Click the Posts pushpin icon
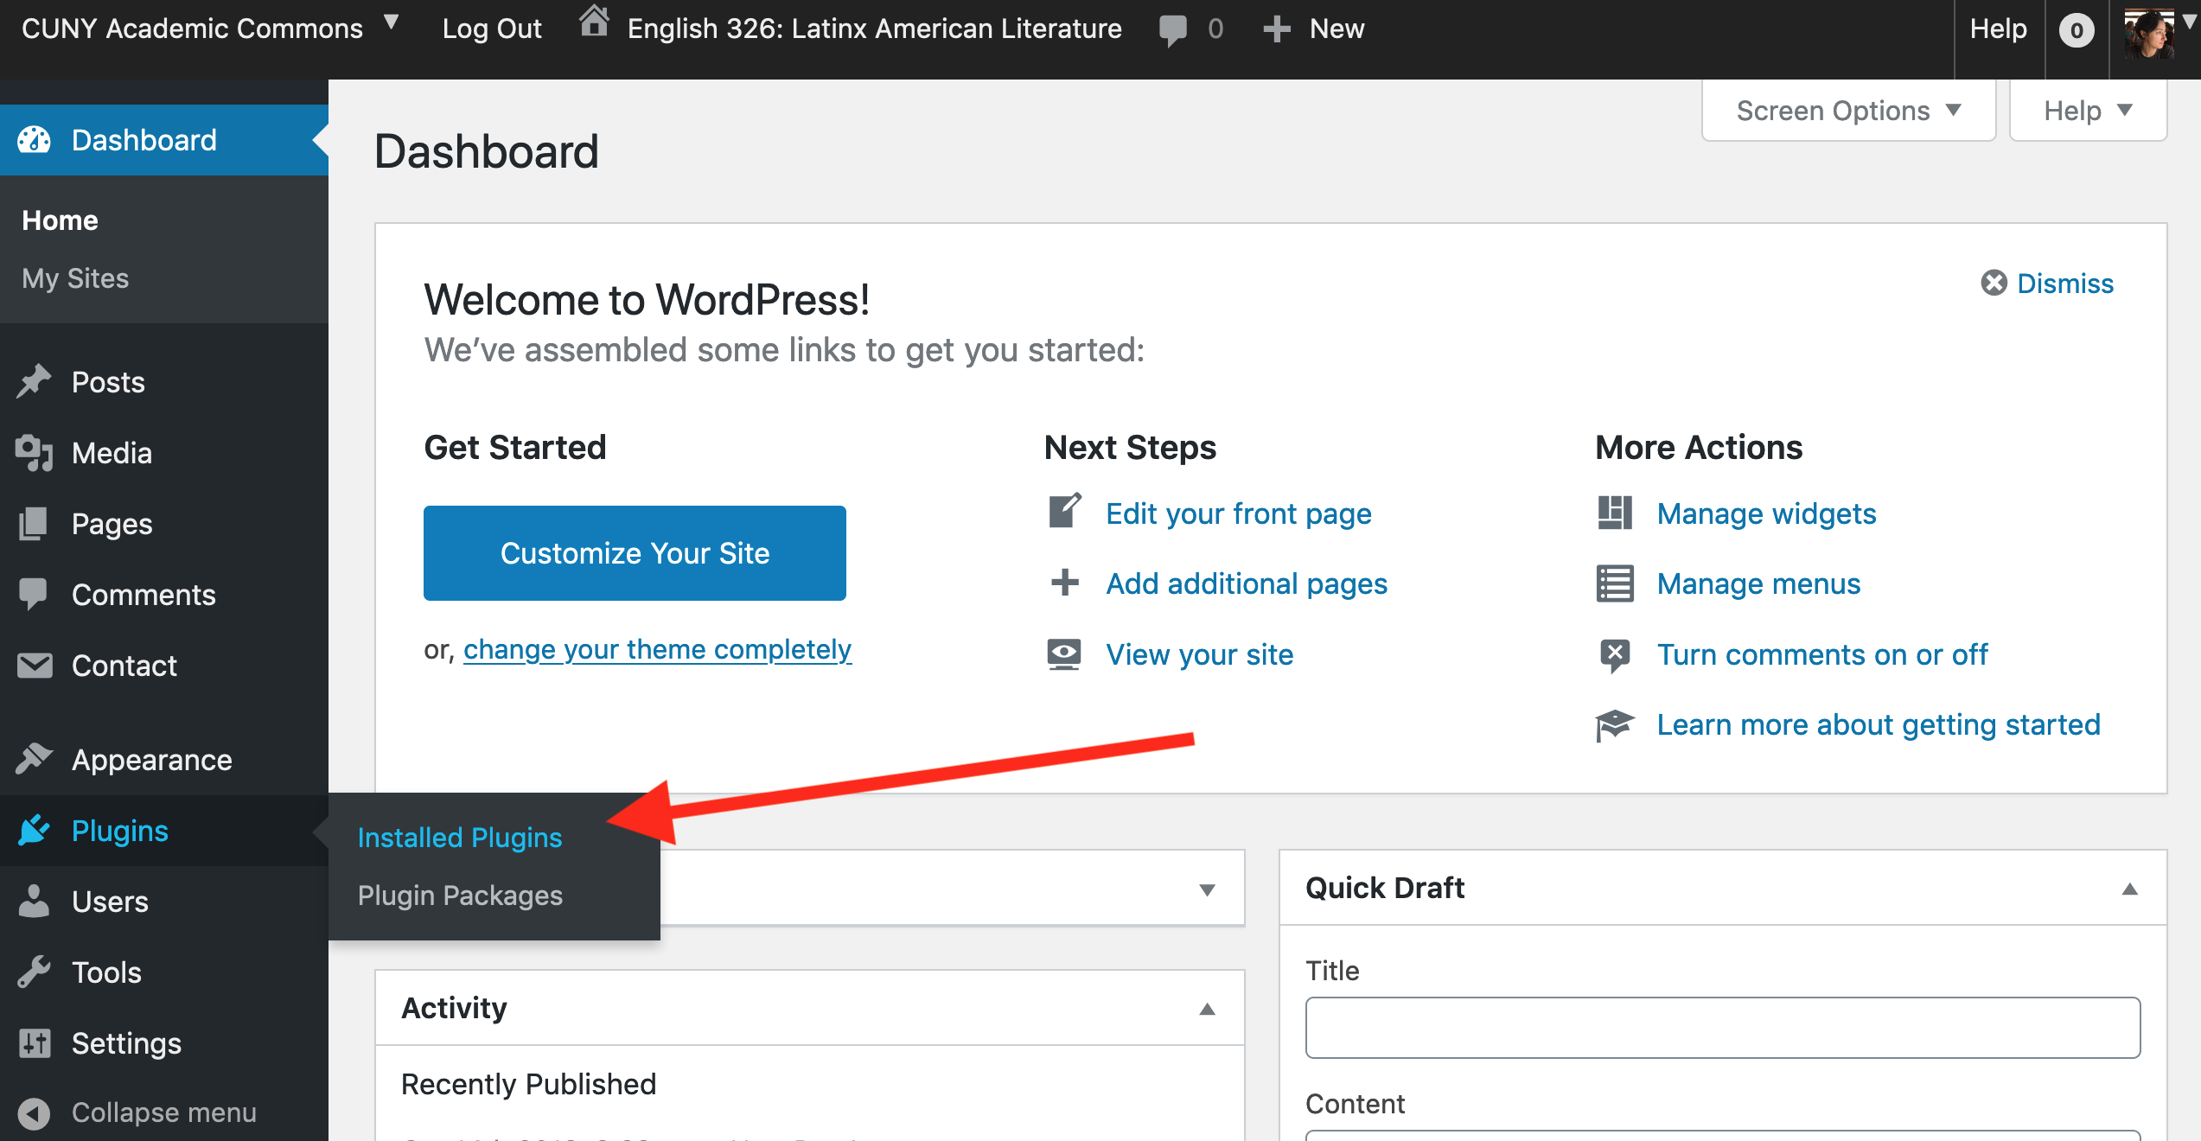Image resolution: width=2201 pixels, height=1141 pixels. tap(34, 381)
